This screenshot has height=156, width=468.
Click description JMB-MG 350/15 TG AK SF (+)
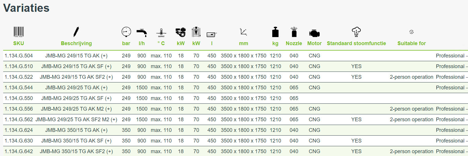pyautogui.click(x=76, y=141)
